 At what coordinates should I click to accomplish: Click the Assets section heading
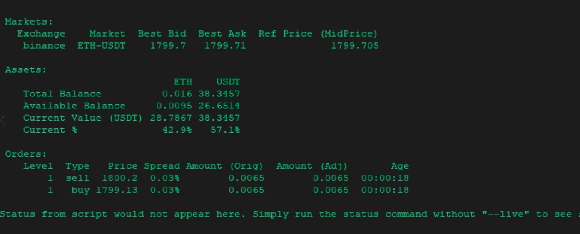(x=26, y=70)
